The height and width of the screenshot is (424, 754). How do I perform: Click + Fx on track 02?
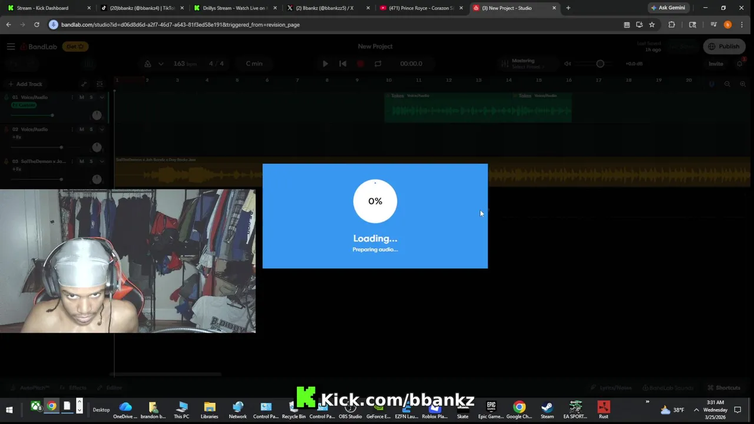tap(16, 137)
